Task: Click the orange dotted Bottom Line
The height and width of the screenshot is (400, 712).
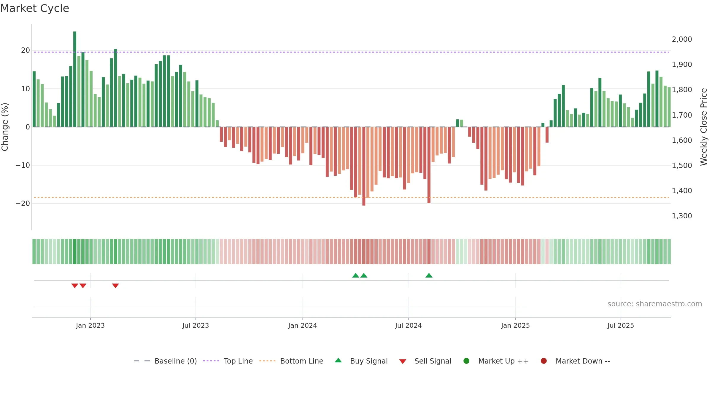Action: 352,197
